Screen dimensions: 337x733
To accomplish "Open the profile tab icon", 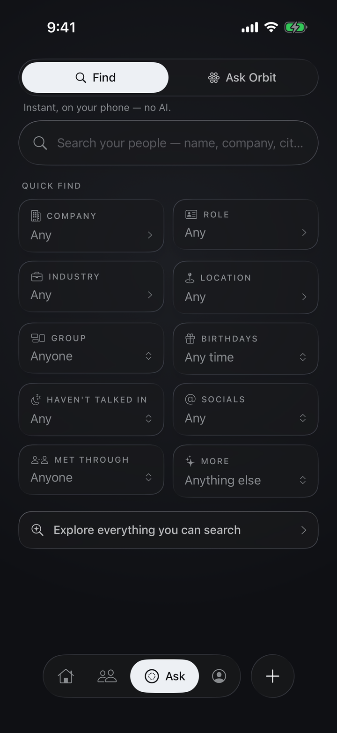I will coord(219,676).
